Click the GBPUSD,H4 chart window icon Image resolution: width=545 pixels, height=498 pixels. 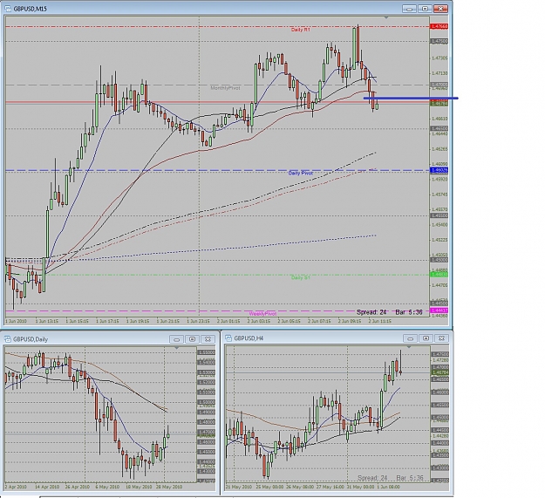click(228, 338)
